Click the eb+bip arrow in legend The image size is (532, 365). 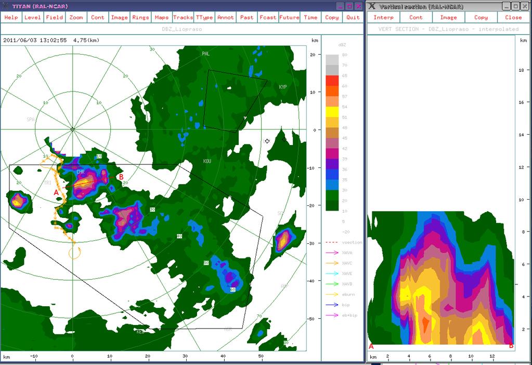click(x=332, y=315)
